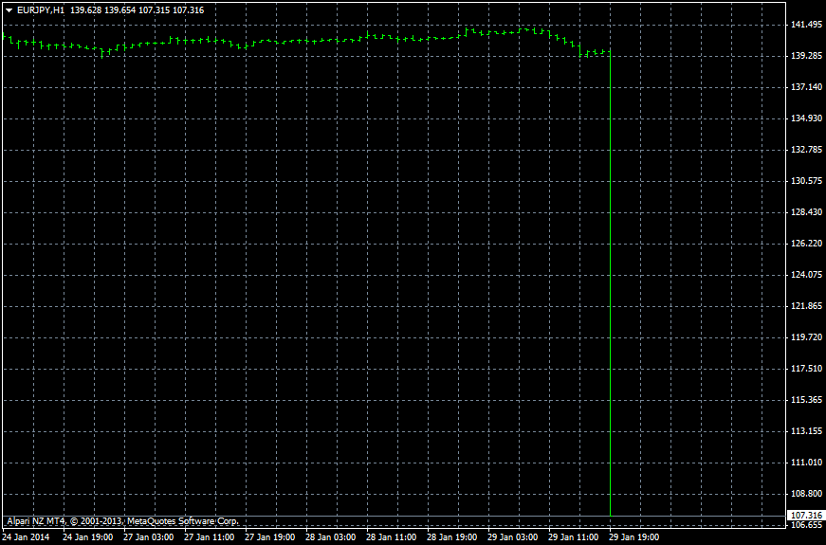The image size is (826, 545).
Task: Click the 113.155 price scale label
Action: (805, 431)
